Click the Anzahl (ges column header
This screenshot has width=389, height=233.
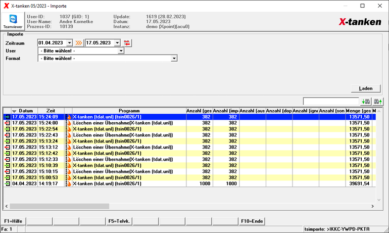[200, 111]
